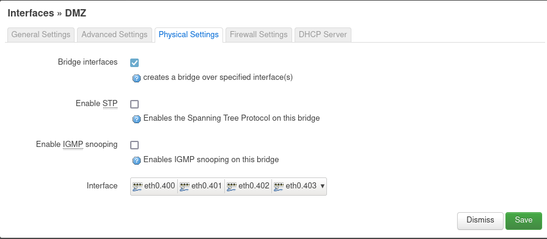547x239 pixels.
Task: Click the help icon for IGMP snooping
Action: [136, 161]
